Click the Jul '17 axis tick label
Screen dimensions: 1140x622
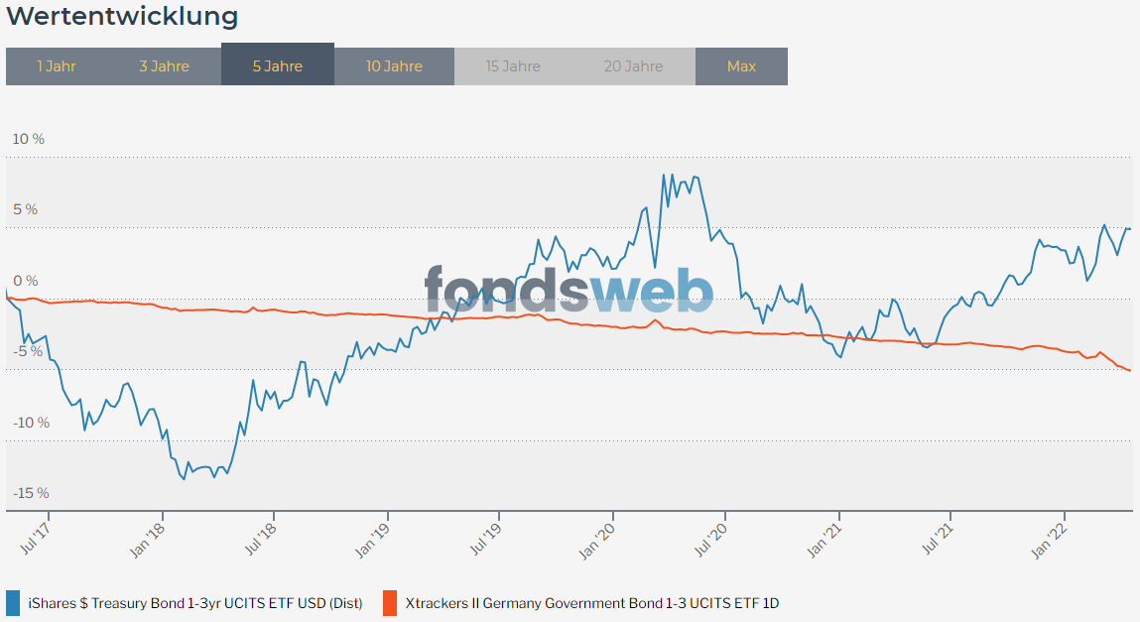point(36,539)
